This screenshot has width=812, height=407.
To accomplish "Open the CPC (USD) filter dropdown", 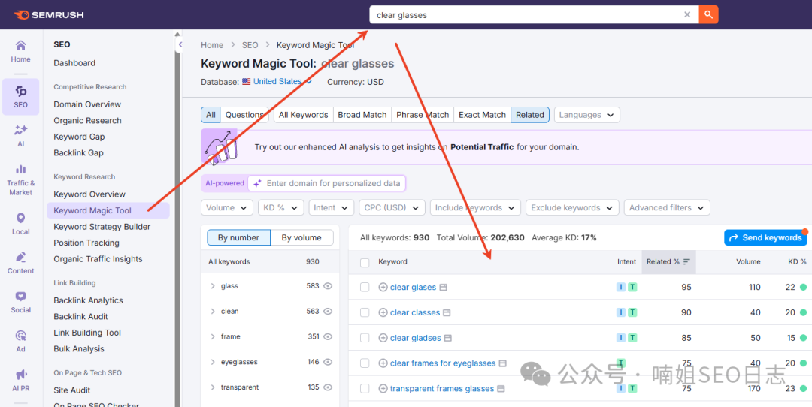I will point(392,207).
